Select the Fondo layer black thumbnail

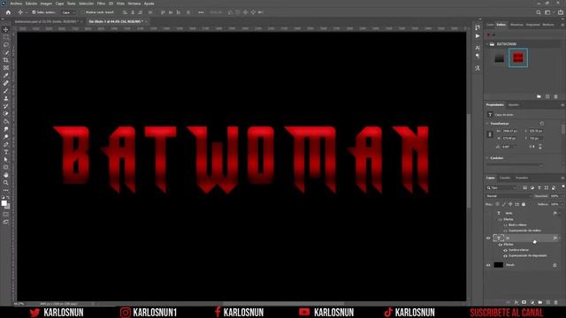click(499, 265)
